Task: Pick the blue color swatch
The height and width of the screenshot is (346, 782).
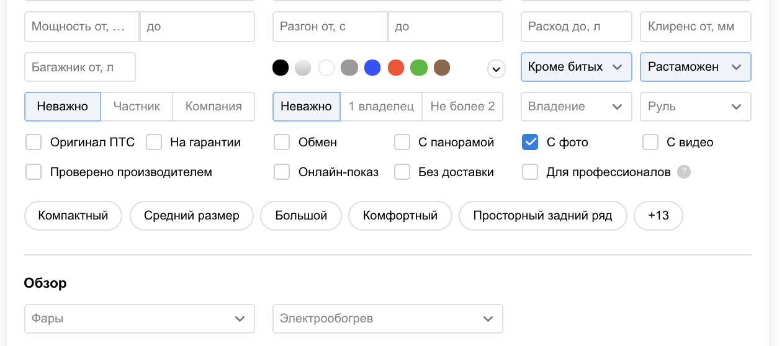Action: (372, 68)
